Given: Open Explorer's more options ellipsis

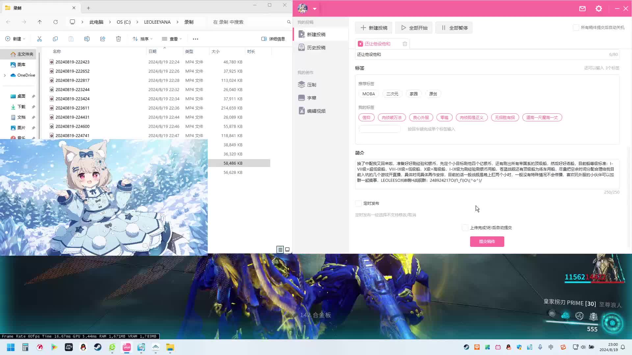Looking at the screenshot, I should (x=196, y=39).
